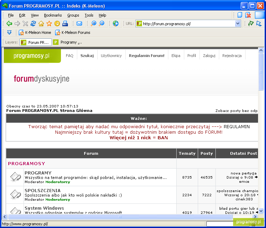Click the vertical scrollbar down arrow

[x=261, y=211]
